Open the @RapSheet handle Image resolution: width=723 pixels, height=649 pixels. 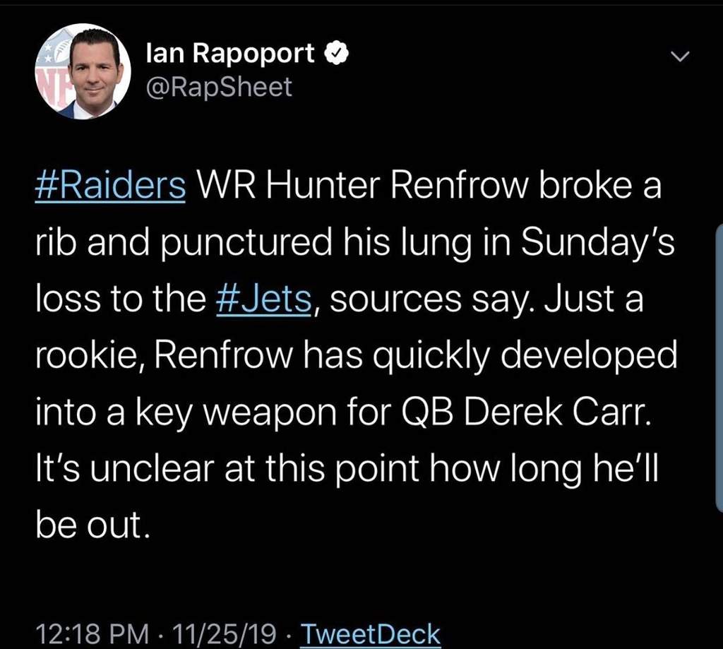[219, 87]
